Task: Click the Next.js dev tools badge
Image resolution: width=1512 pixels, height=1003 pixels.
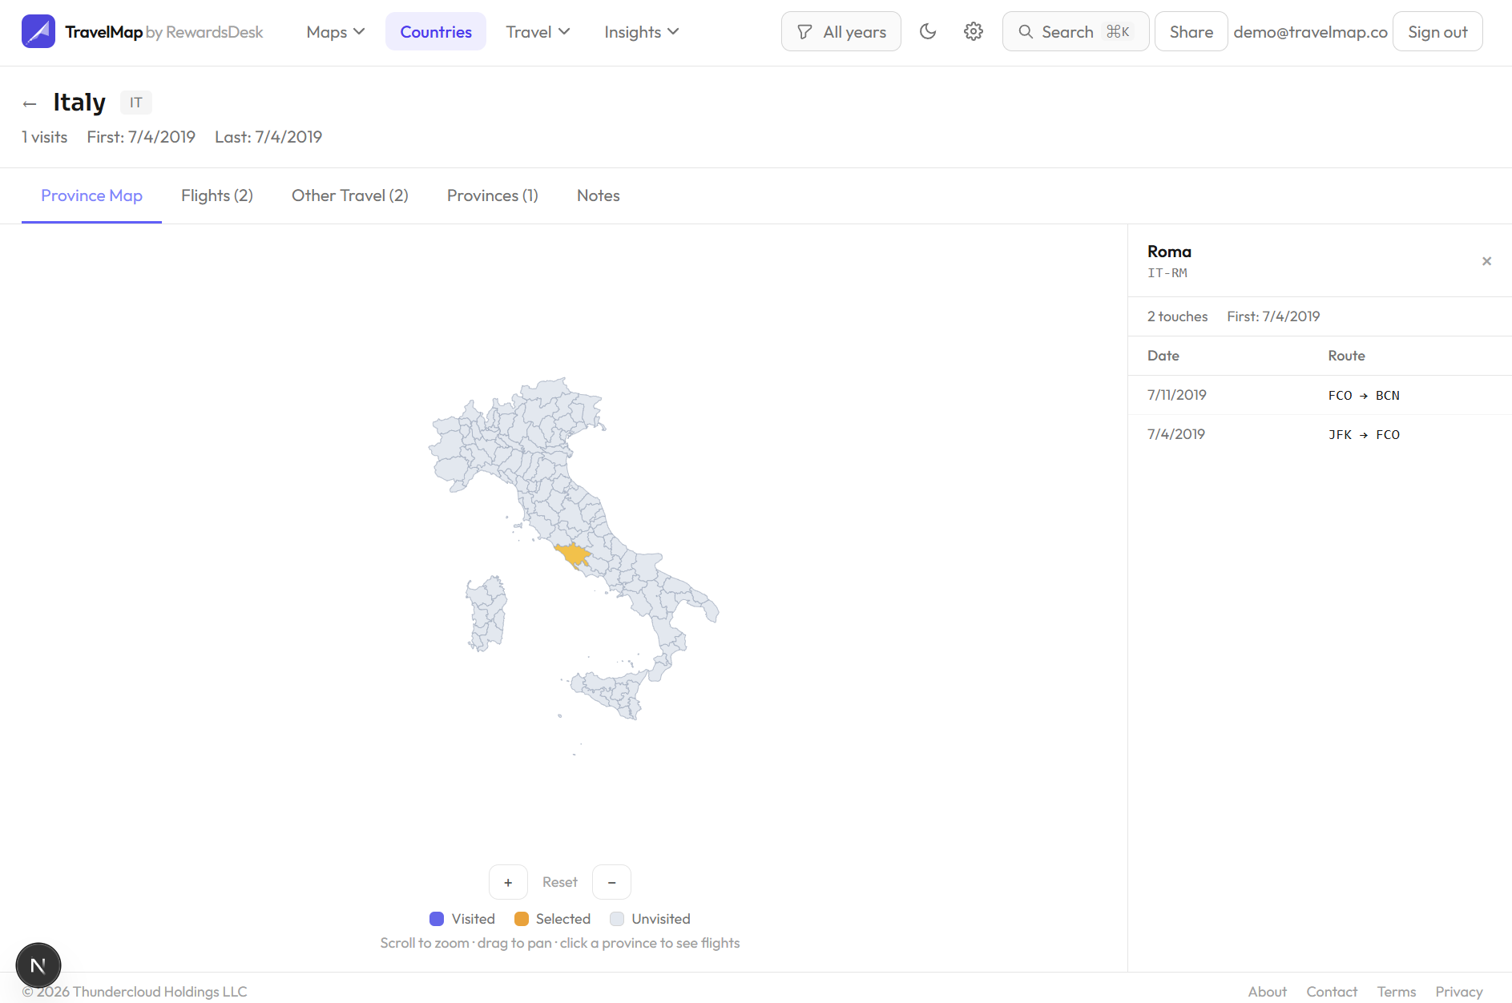Action: (38, 965)
